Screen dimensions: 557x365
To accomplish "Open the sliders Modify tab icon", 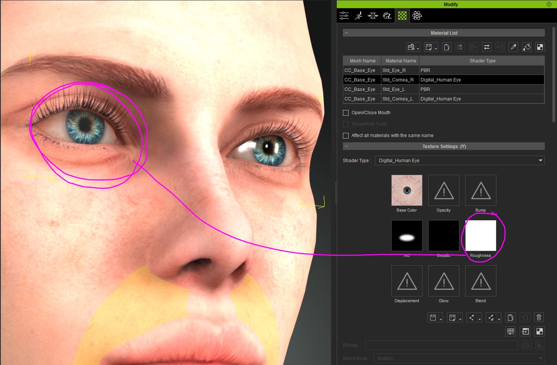I will (344, 16).
